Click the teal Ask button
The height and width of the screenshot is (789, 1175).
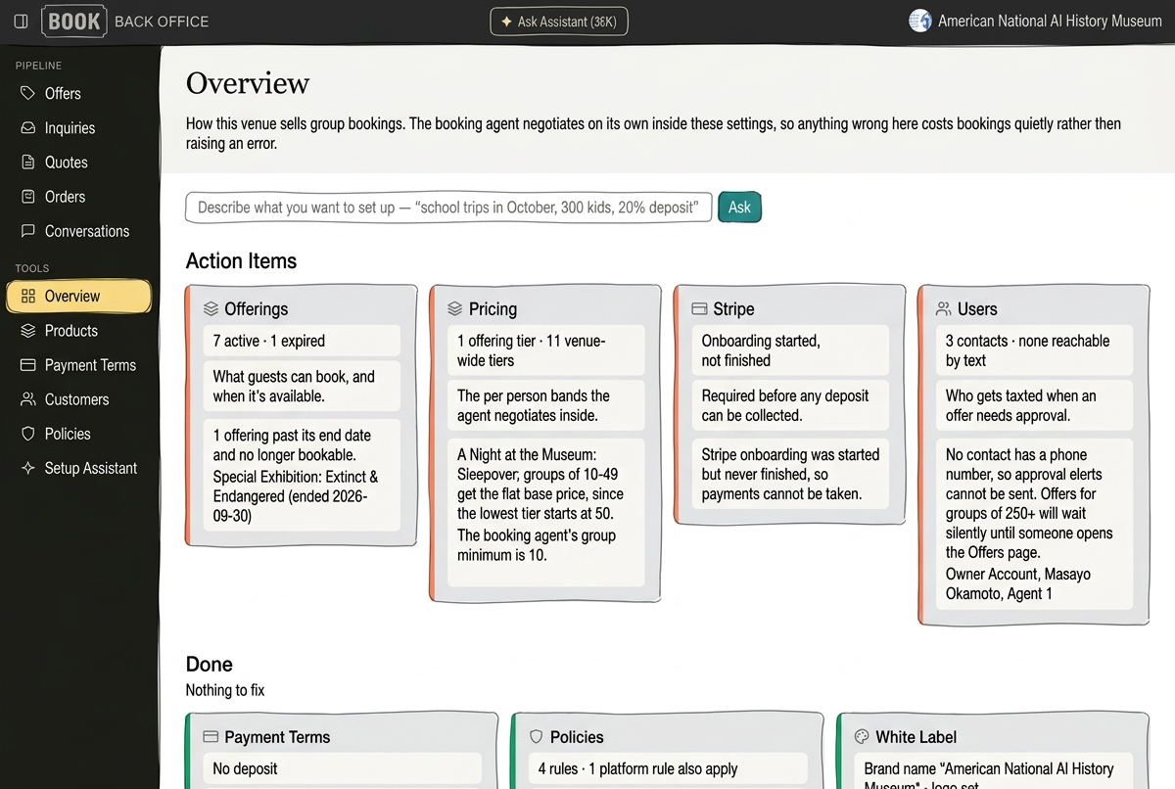click(x=739, y=207)
